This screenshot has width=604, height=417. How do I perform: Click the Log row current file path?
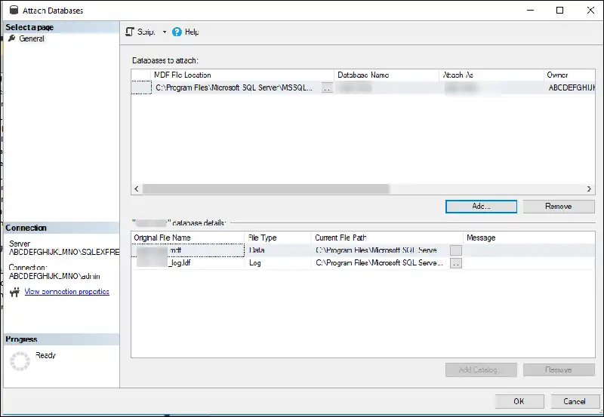380,263
